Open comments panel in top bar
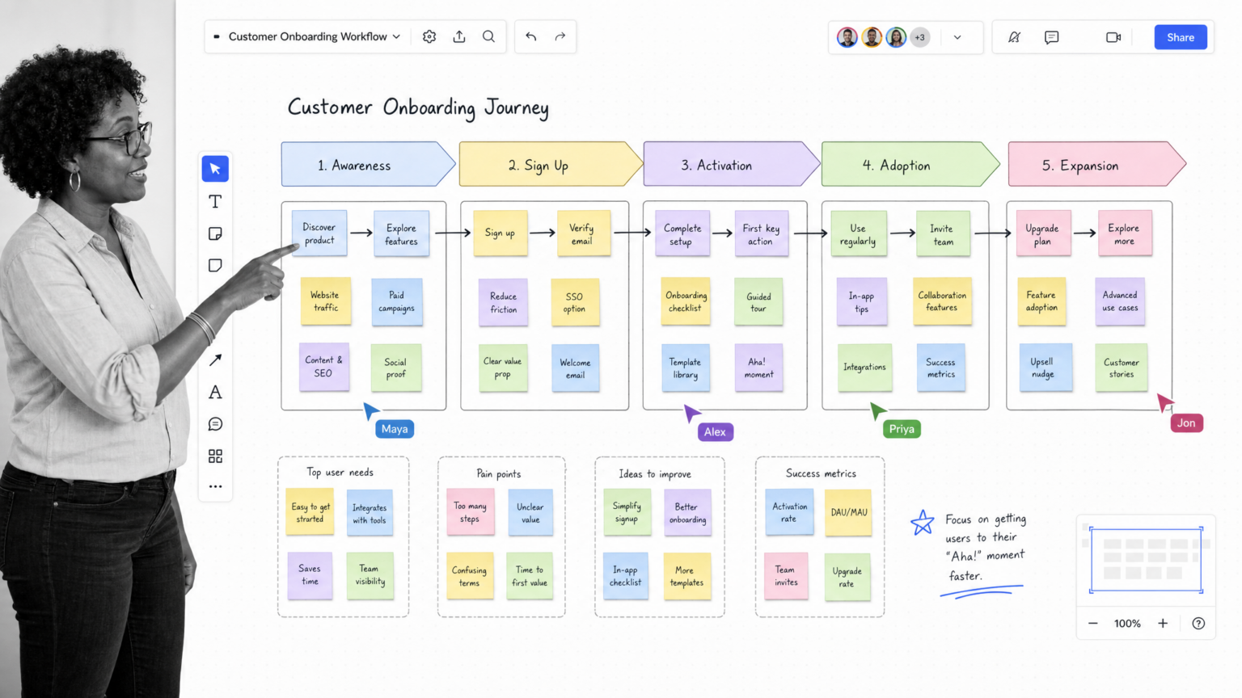1242x698 pixels. click(1051, 37)
